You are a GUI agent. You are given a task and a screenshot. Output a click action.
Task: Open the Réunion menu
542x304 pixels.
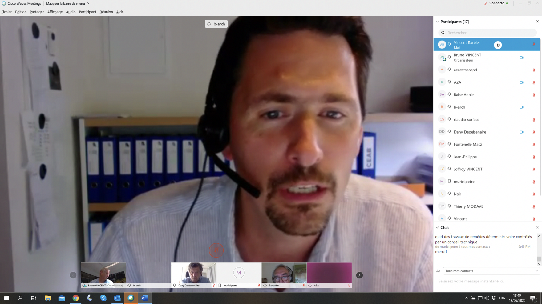tap(106, 12)
